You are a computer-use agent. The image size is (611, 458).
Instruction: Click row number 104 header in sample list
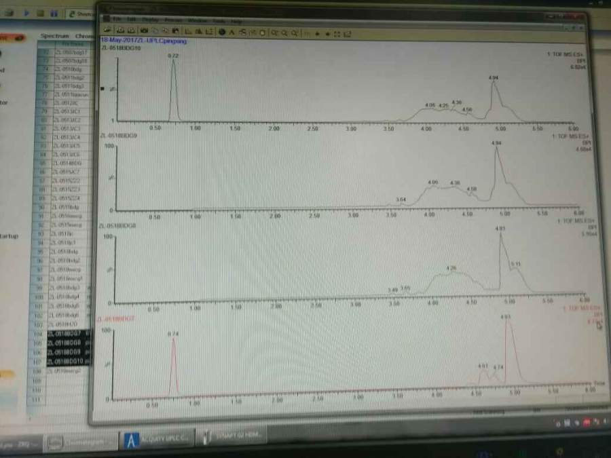pos(38,334)
